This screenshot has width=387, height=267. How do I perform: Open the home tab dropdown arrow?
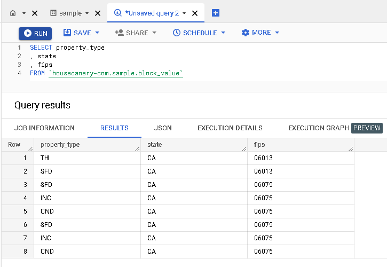point(24,13)
